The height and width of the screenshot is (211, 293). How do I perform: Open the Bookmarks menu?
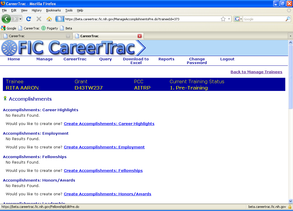coord(53,10)
